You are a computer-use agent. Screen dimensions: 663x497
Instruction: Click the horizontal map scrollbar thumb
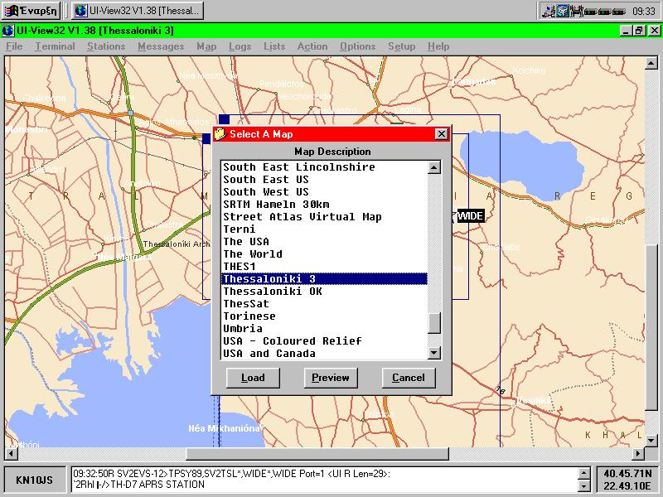coord(317,454)
